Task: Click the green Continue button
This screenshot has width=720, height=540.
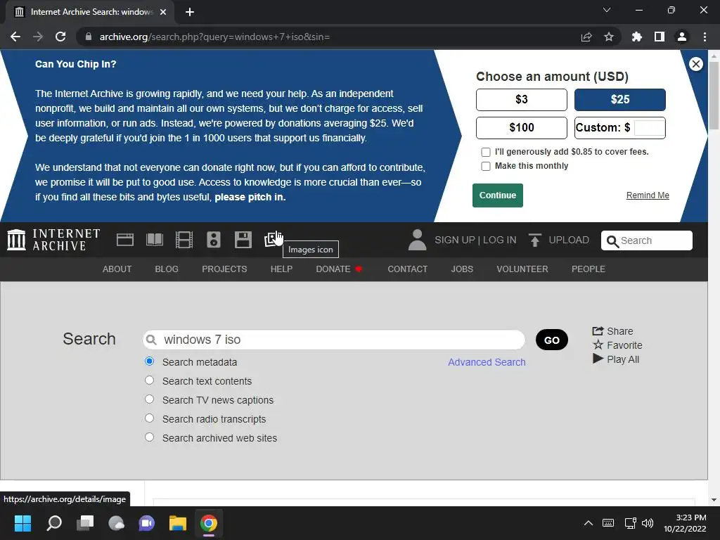Action: pyautogui.click(x=498, y=195)
